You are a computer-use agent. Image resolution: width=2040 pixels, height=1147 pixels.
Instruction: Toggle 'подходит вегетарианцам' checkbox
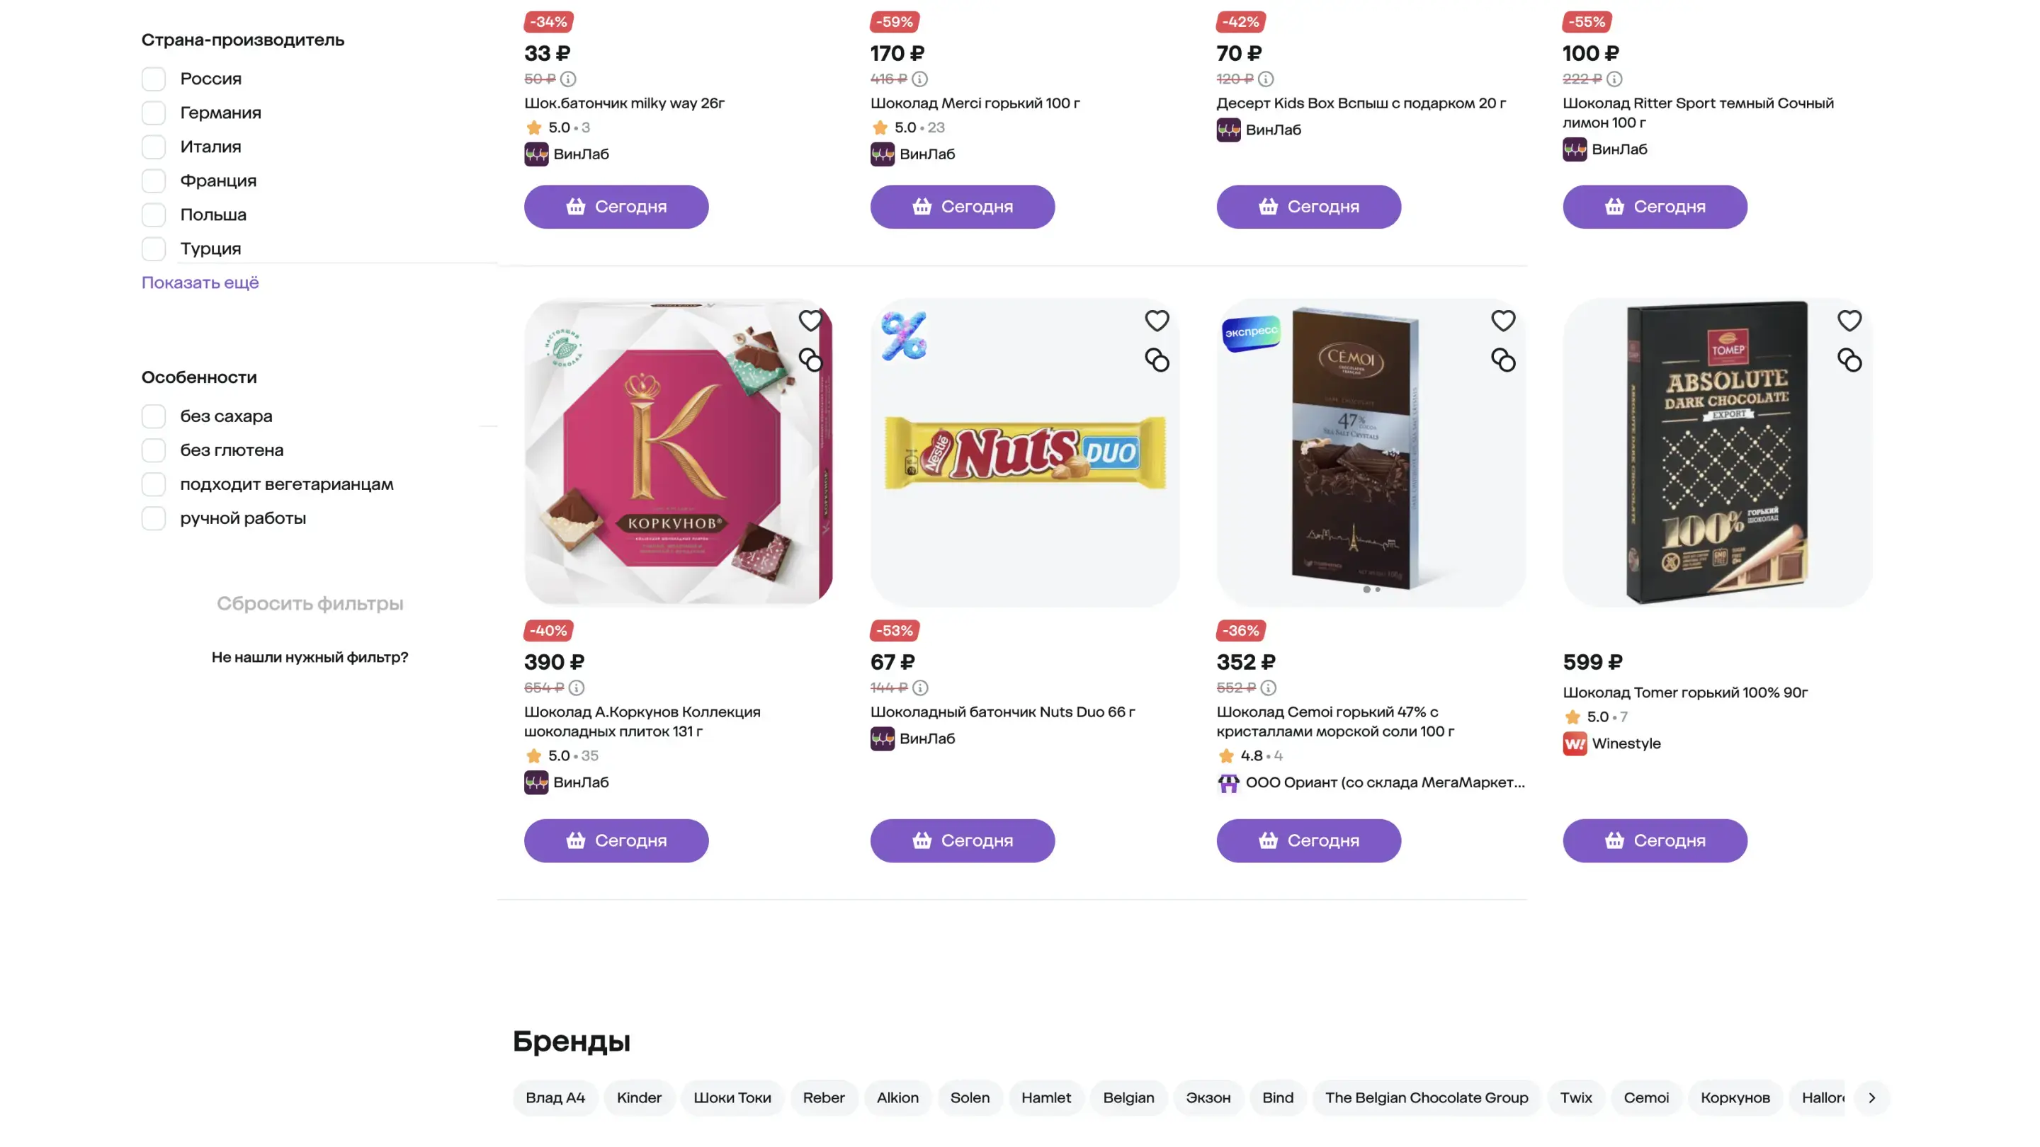[x=154, y=484]
